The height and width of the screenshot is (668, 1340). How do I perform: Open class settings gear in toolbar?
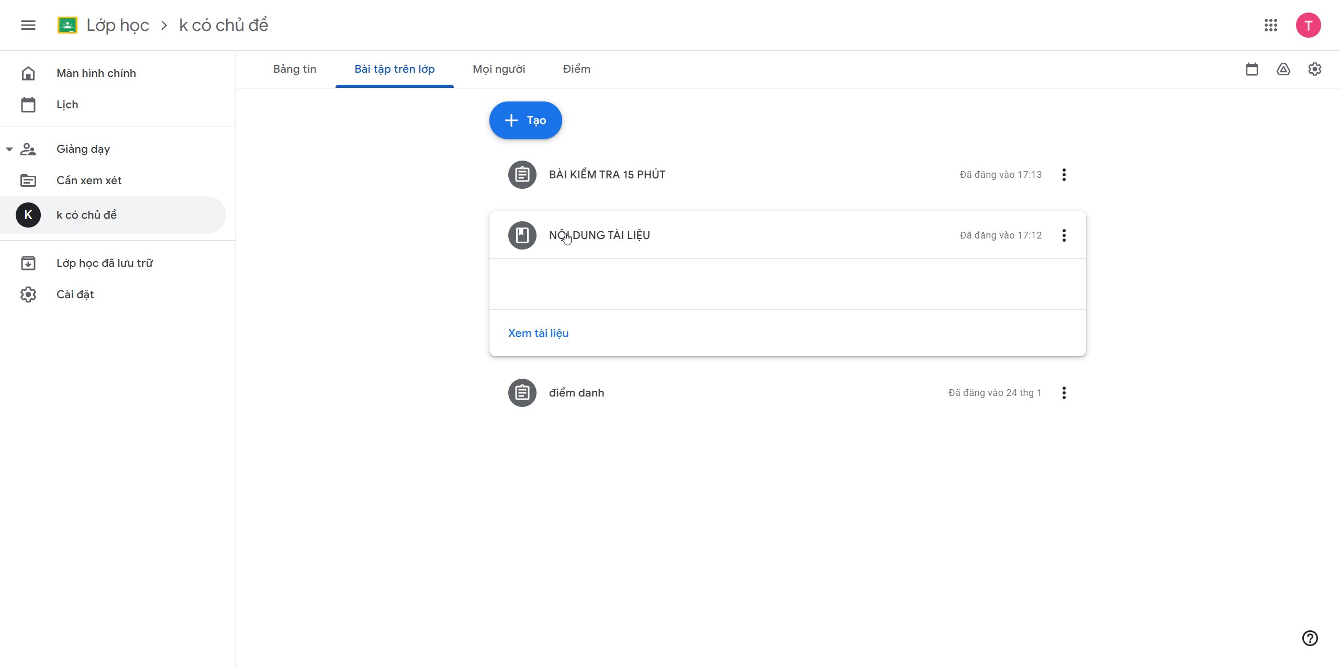(x=1315, y=69)
